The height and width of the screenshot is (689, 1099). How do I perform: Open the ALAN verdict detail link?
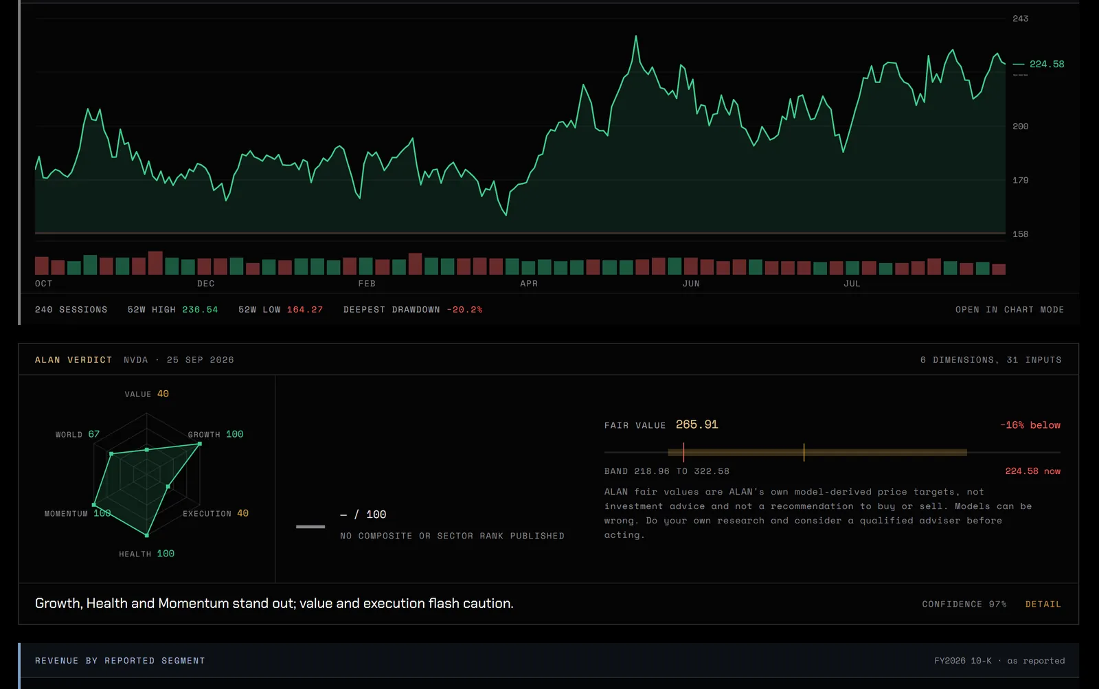[1043, 605]
